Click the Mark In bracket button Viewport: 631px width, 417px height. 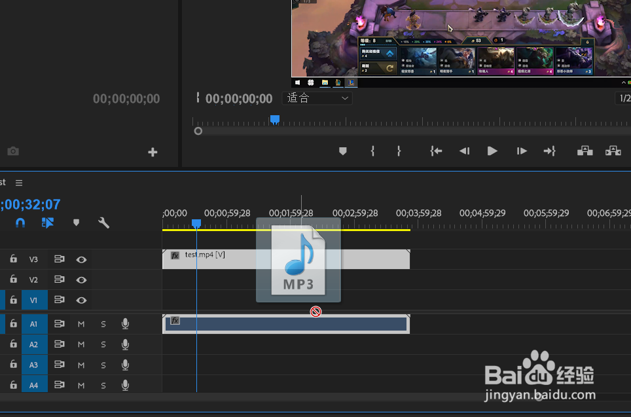[372, 151]
